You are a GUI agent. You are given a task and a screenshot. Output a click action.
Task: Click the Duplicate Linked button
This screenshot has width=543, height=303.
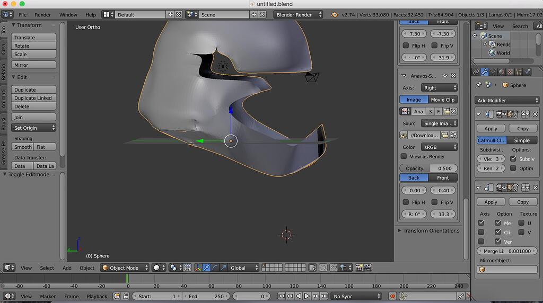click(x=33, y=98)
